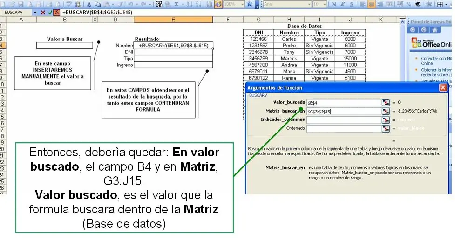The image size is (455, 239).
Task: Toggle italic (K) formatting
Action: pyautogui.click(x=343, y=4)
